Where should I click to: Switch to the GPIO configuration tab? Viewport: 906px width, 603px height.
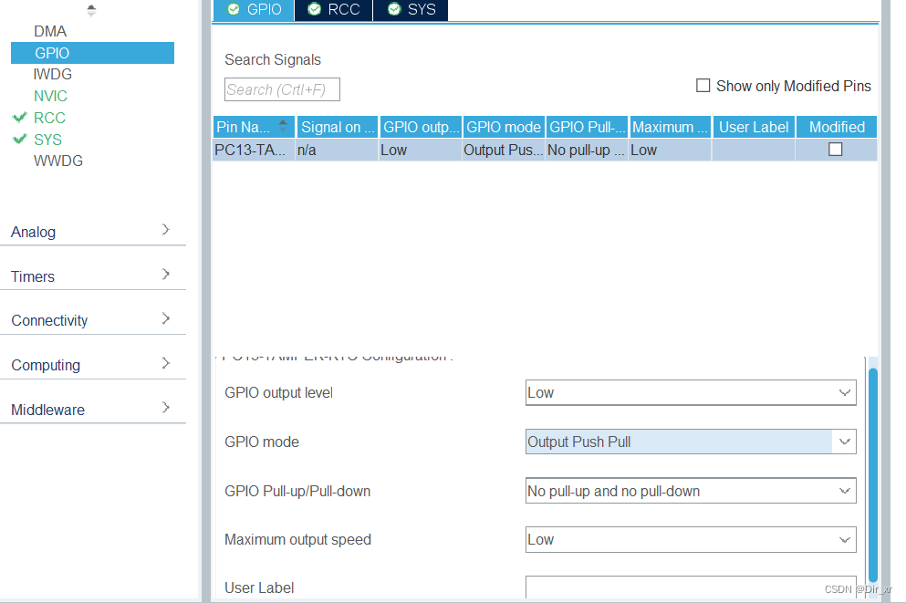point(254,10)
